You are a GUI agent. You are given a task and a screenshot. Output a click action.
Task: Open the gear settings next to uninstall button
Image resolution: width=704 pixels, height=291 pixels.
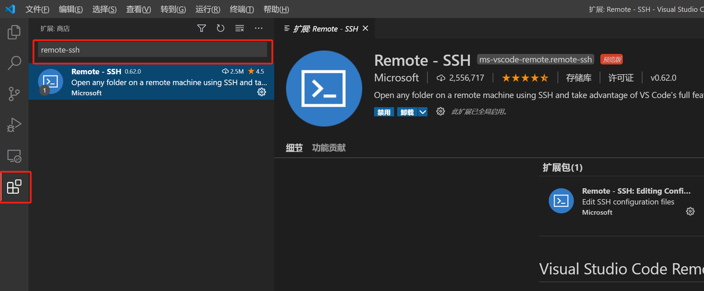click(x=441, y=111)
